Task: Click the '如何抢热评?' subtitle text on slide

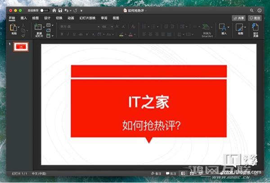Action: (x=151, y=126)
